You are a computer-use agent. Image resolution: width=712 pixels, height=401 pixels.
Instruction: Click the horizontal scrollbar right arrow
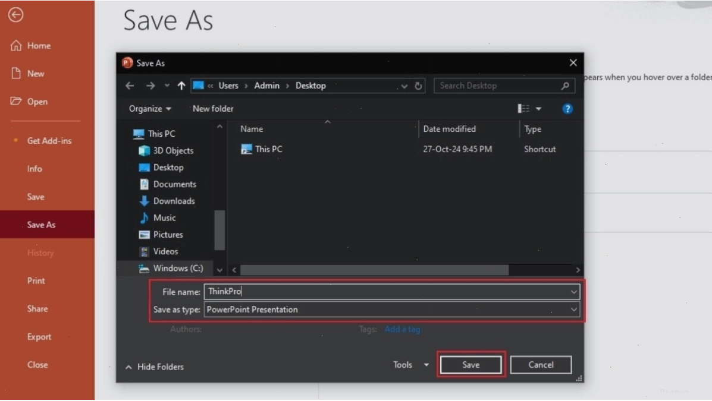point(578,270)
